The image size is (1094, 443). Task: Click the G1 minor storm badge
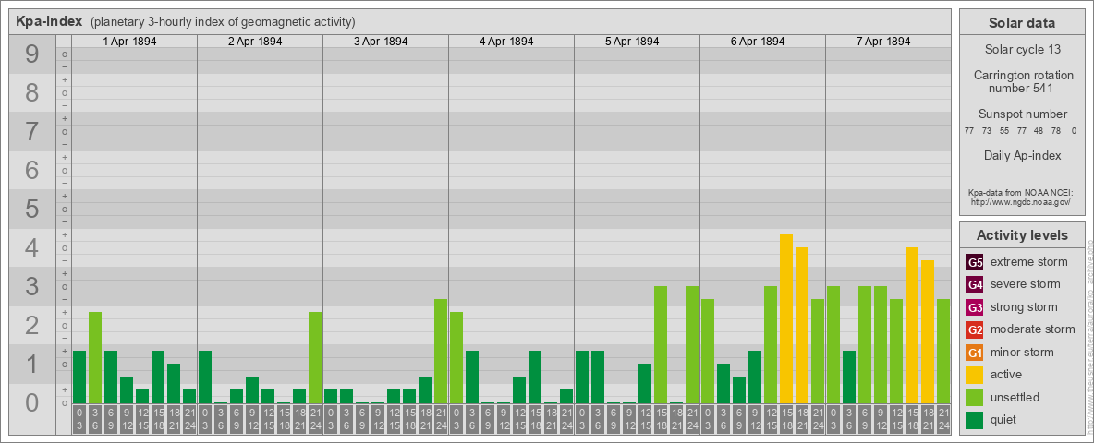pos(975,352)
